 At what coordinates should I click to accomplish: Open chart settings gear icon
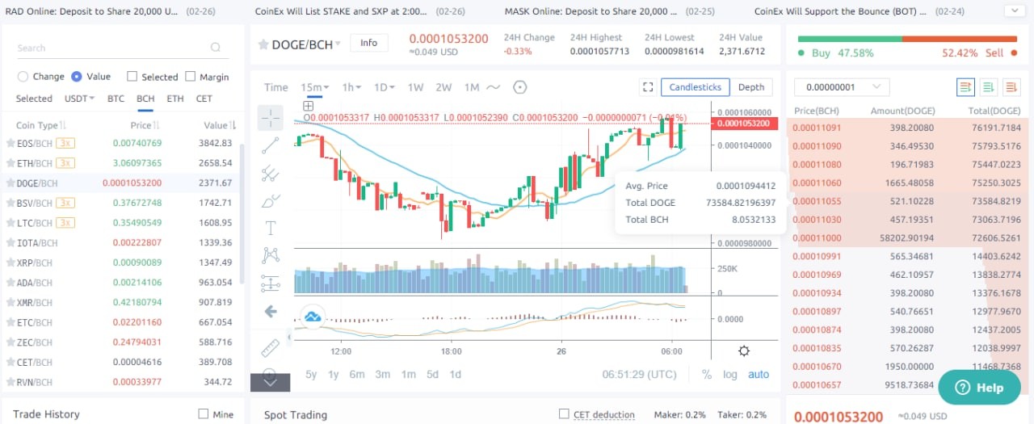(744, 351)
